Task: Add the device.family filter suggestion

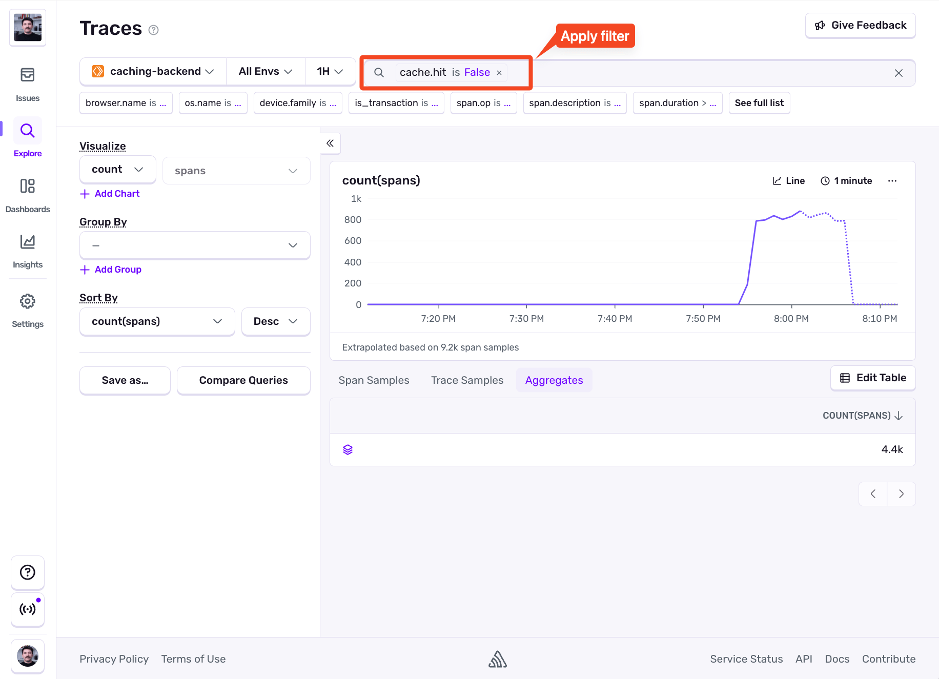Action: click(298, 103)
